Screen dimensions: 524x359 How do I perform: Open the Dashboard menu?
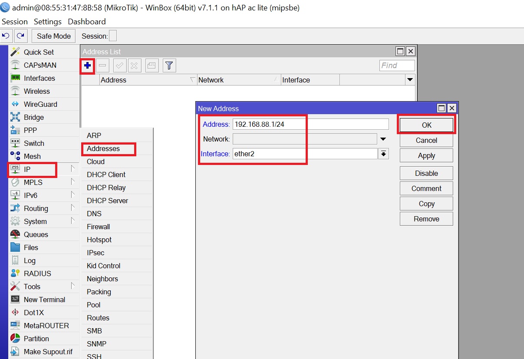[x=87, y=22]
